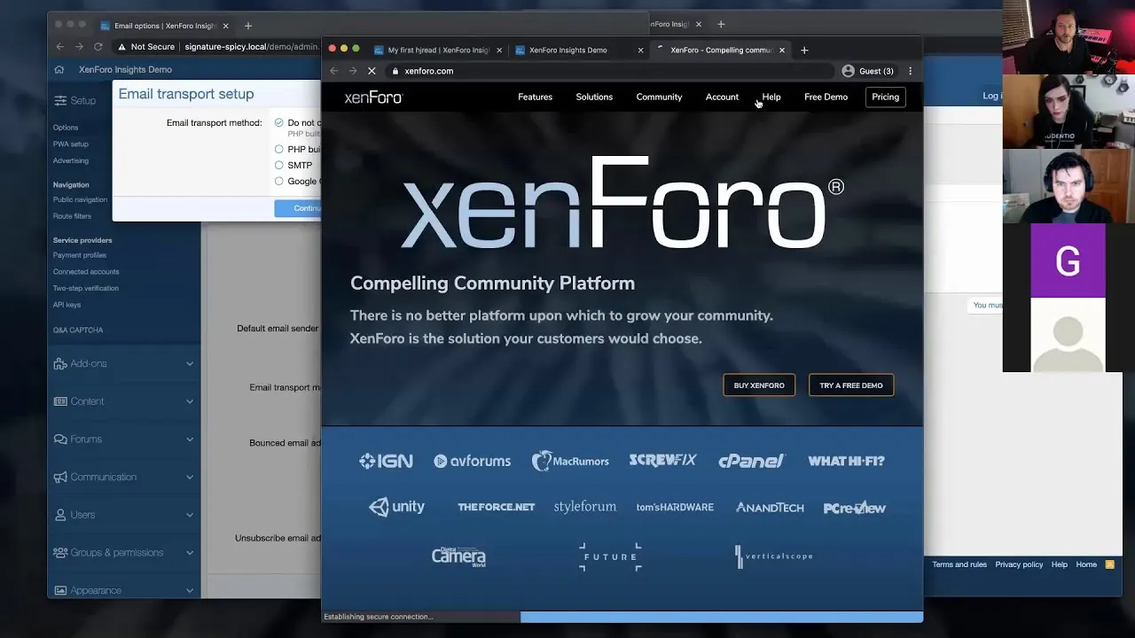Open Chrome menu three dots in front window
This screenshot has height=638, width=1135.
click(910, 71)
